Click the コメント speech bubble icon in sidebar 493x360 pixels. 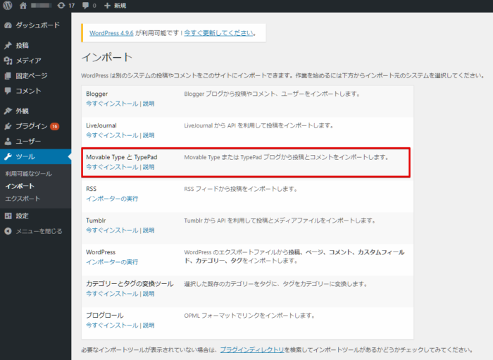(8, 91)
